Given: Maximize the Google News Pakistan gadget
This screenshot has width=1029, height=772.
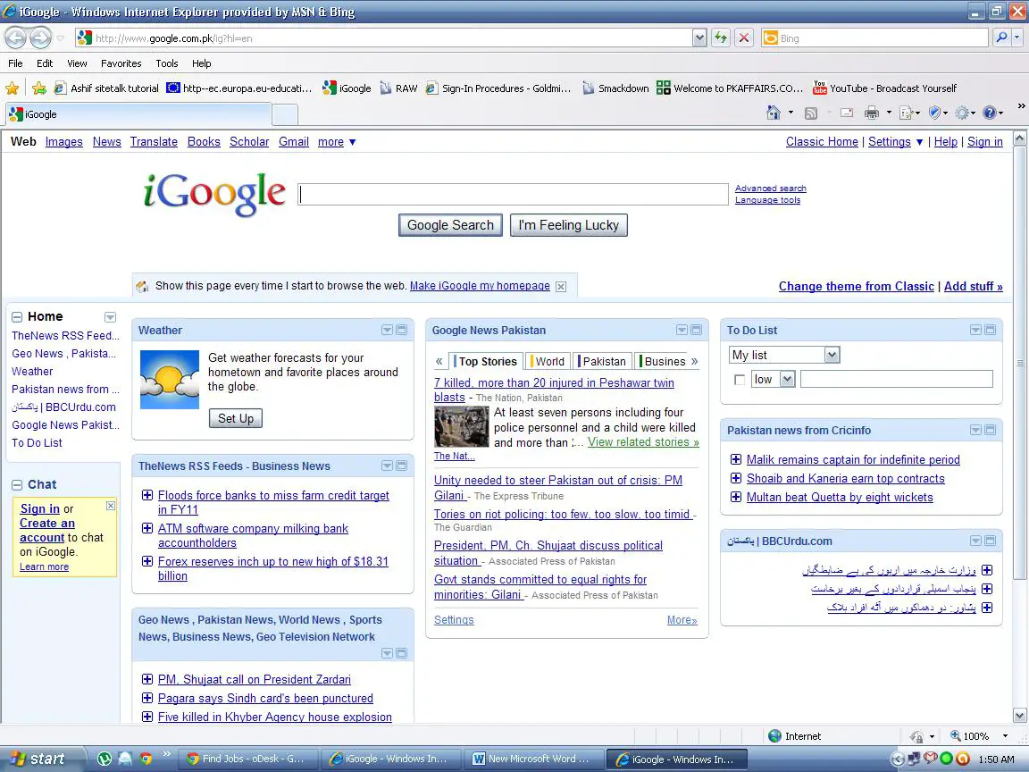Looking at the screenshot, I should pyautogui.click(x=697, y=330).
